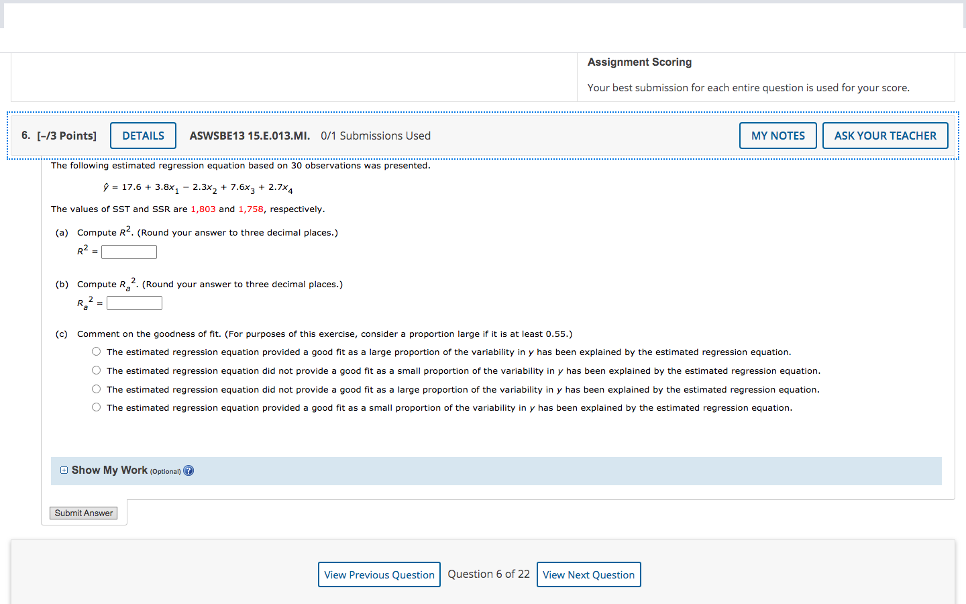The image size is (966, 604).
Task: Click the red SSR value 1,758
Action: tap(250, 209)
